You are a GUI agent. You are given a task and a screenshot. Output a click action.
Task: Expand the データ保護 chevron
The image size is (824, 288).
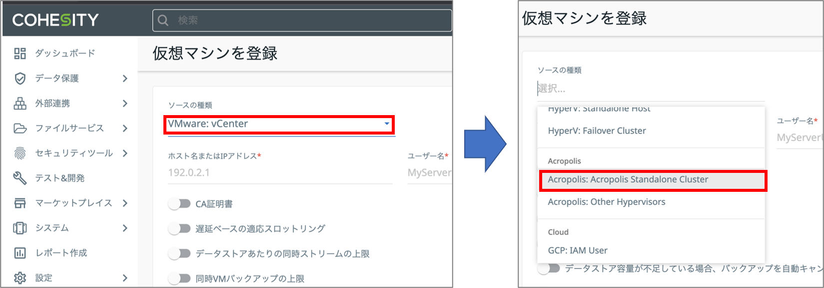pyautogui.click(x=125, y=78)
